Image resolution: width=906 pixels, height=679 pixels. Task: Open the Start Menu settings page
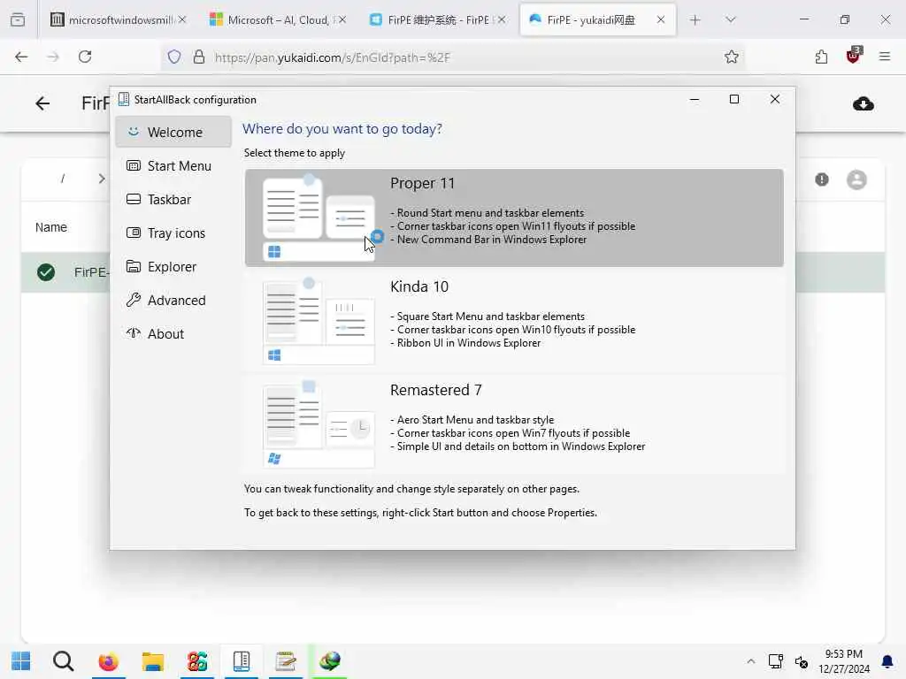tap(173, 165)
